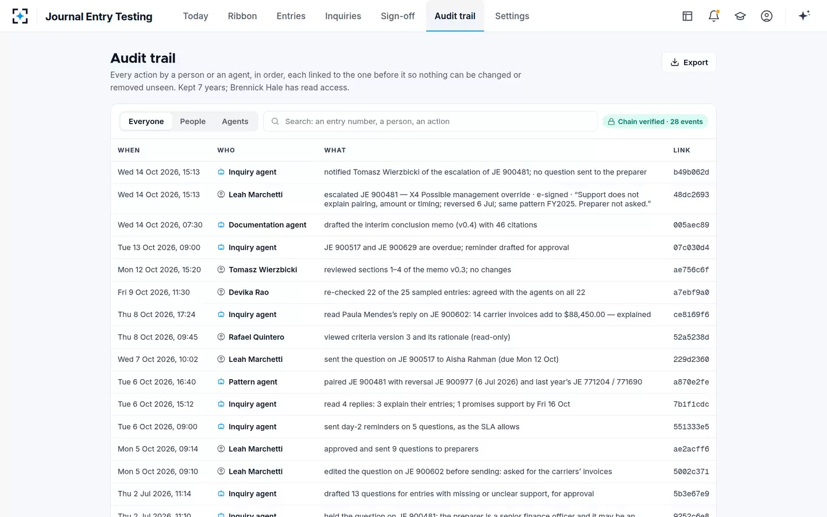Open the notifications bell
The width and height of the screenshot is (827, 517).
(714, 16)
